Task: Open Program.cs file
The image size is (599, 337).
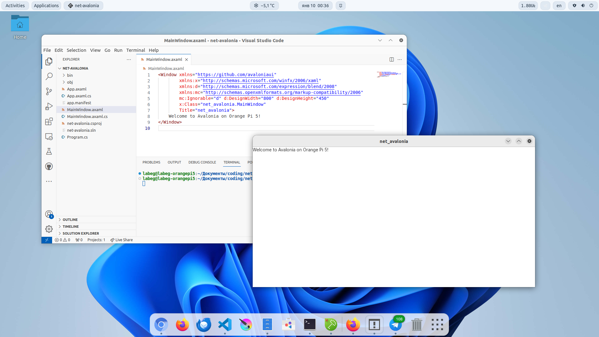Action: [96, 137]
